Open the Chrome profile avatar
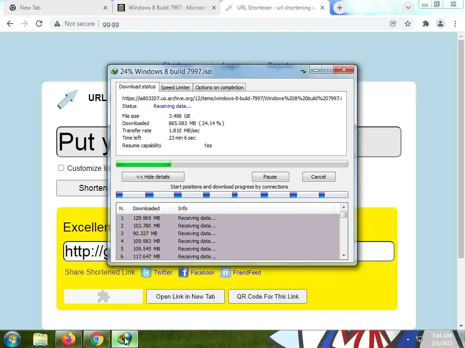The width and height of the screenshot is (465, 348). tap(440, 24)
